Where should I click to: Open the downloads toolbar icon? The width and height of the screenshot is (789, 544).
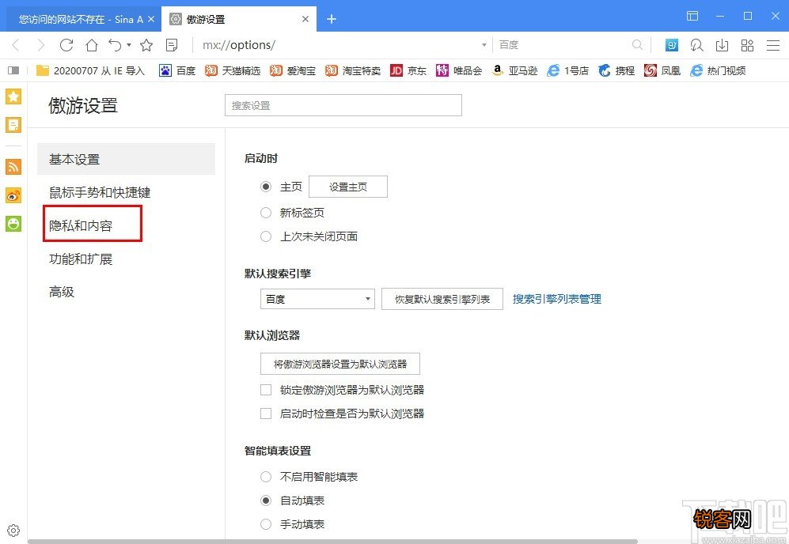click(722, 45)
